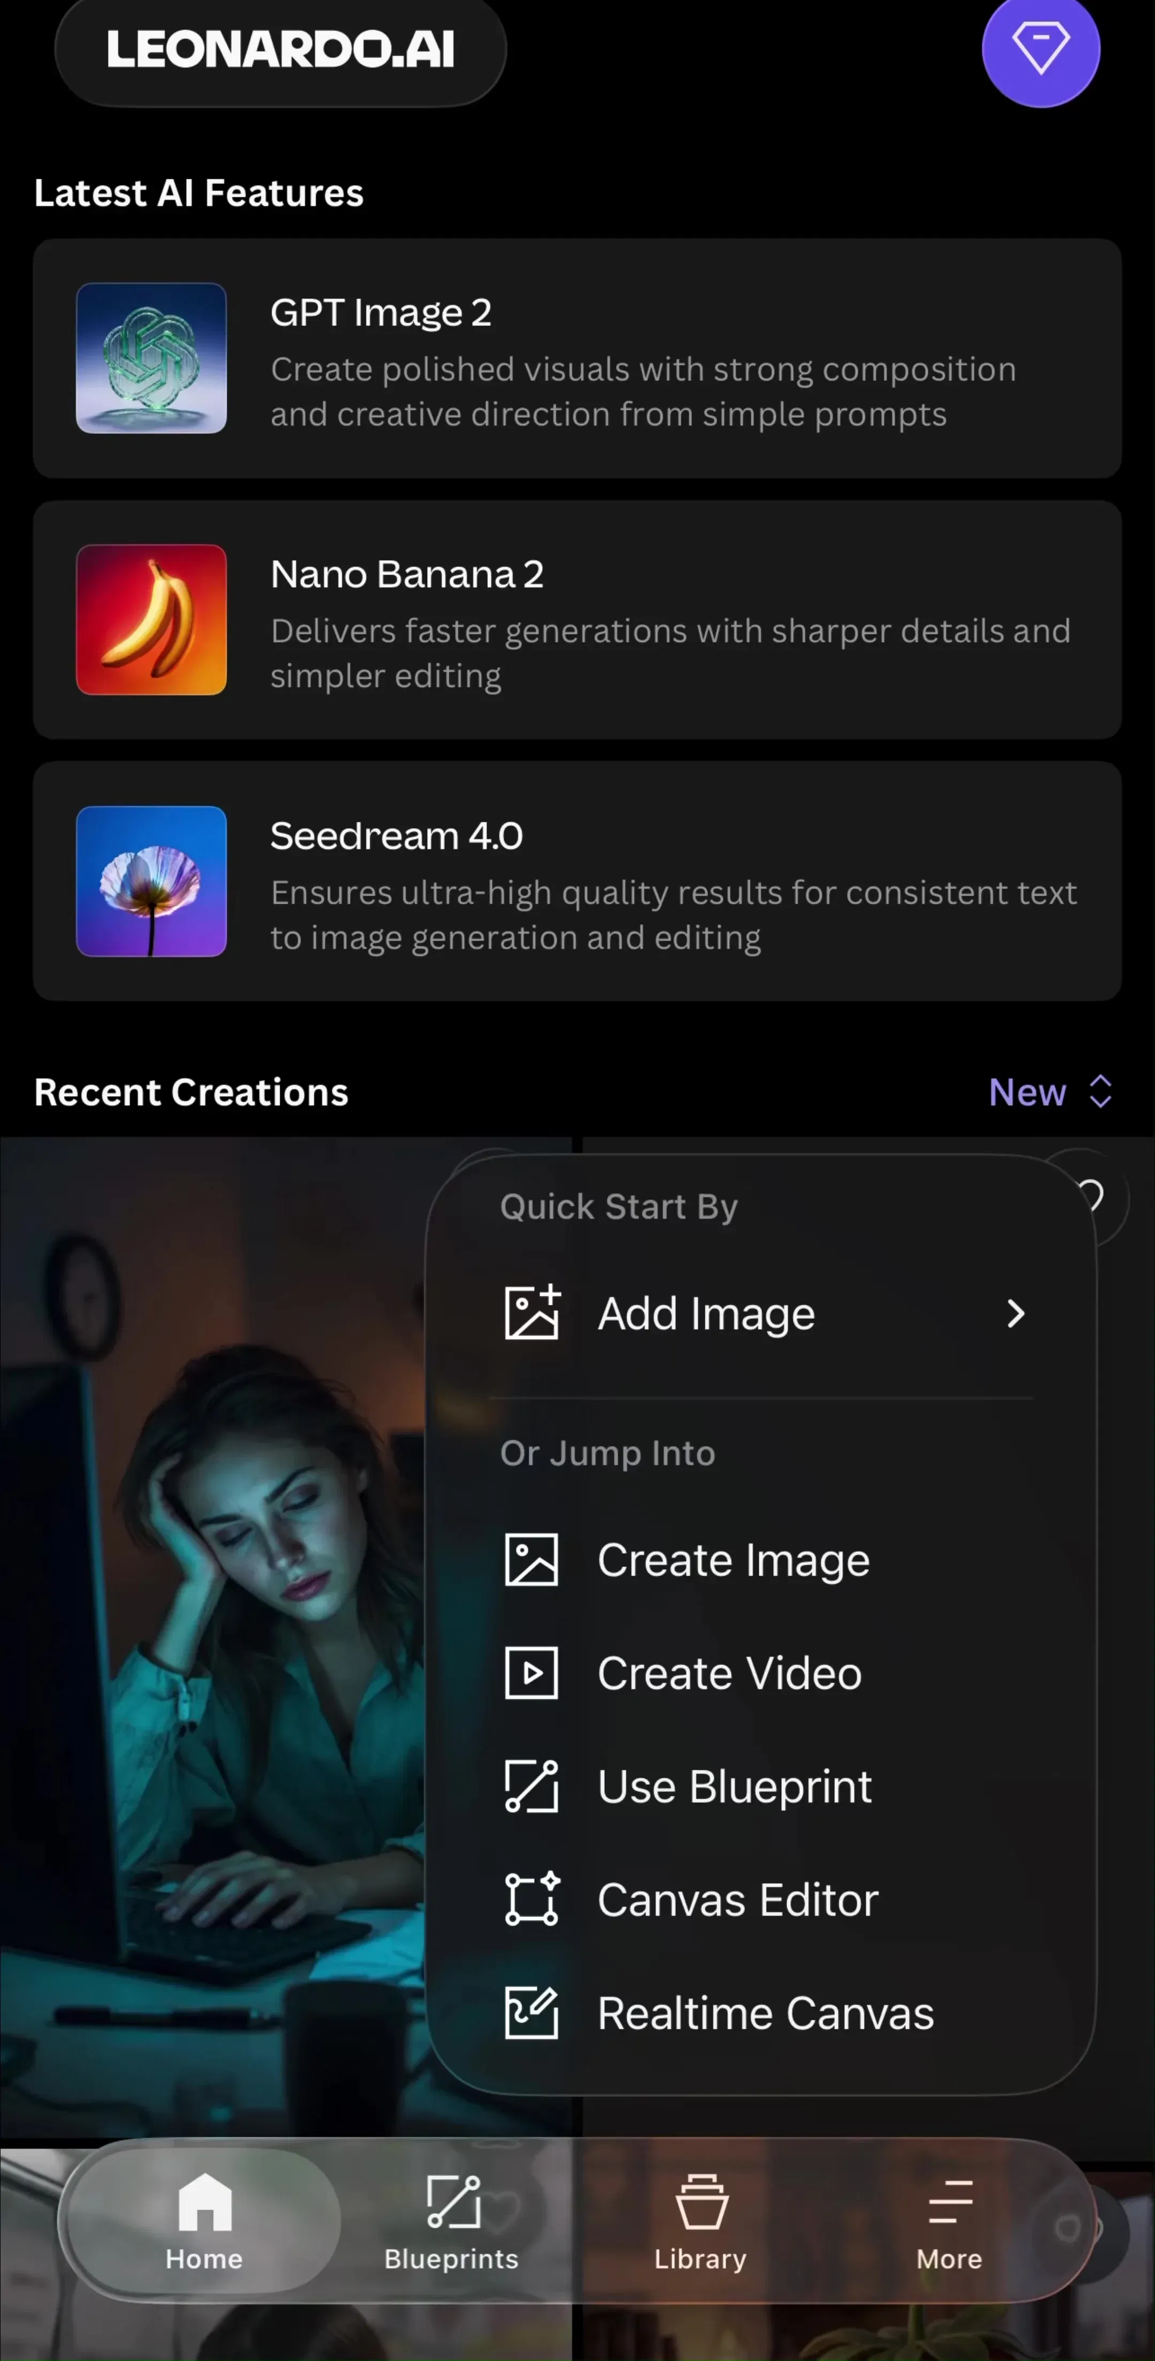1155x2361 pixels.
Task: Select Create Image menu entry
Action: (x=762, y=1560)
